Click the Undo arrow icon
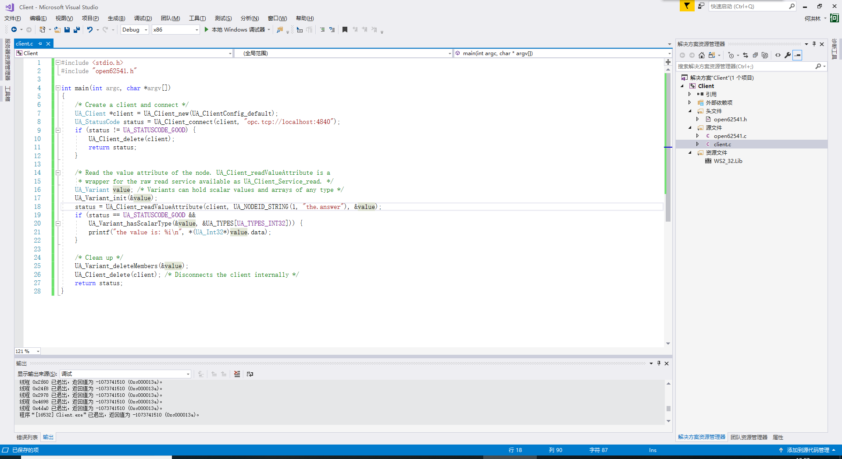Image resolution: width=842 pixels, height=459 pixels. (x=90, y=29)
